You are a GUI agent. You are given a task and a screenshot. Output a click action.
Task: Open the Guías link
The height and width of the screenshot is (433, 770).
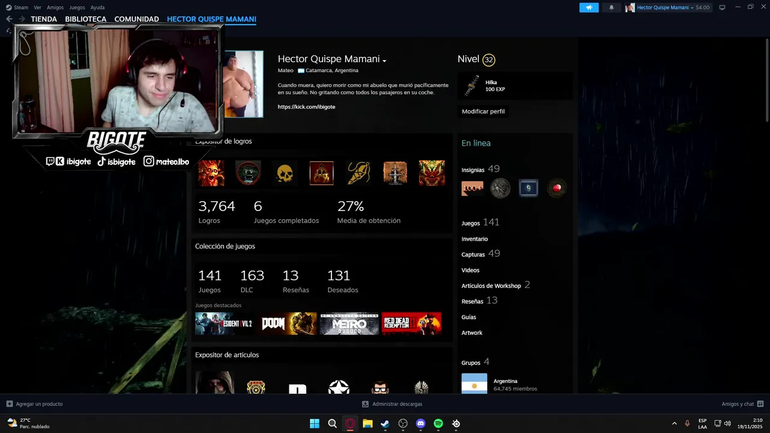pyautogui.click(x=469, y=317)
